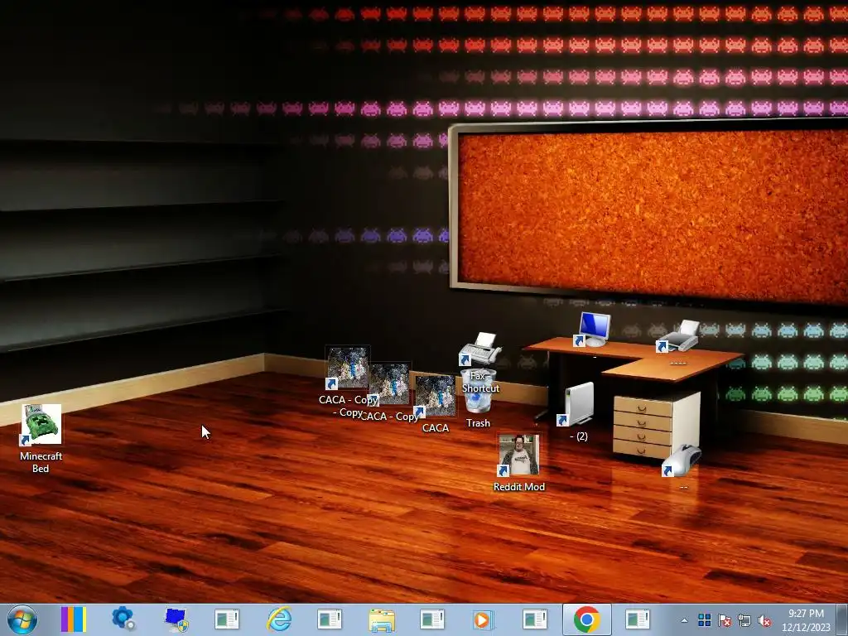This screenshot has width=848, height=636.
Task: Launch Internet Explorer from the taskbar
Action: pos(279,619)
